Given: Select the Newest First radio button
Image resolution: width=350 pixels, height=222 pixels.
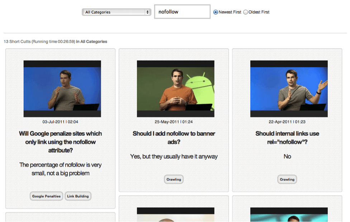Looking at the screenshot, I should (216, 12).
